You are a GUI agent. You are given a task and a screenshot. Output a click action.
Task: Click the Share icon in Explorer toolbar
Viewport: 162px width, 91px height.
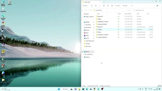coord(108,6)
